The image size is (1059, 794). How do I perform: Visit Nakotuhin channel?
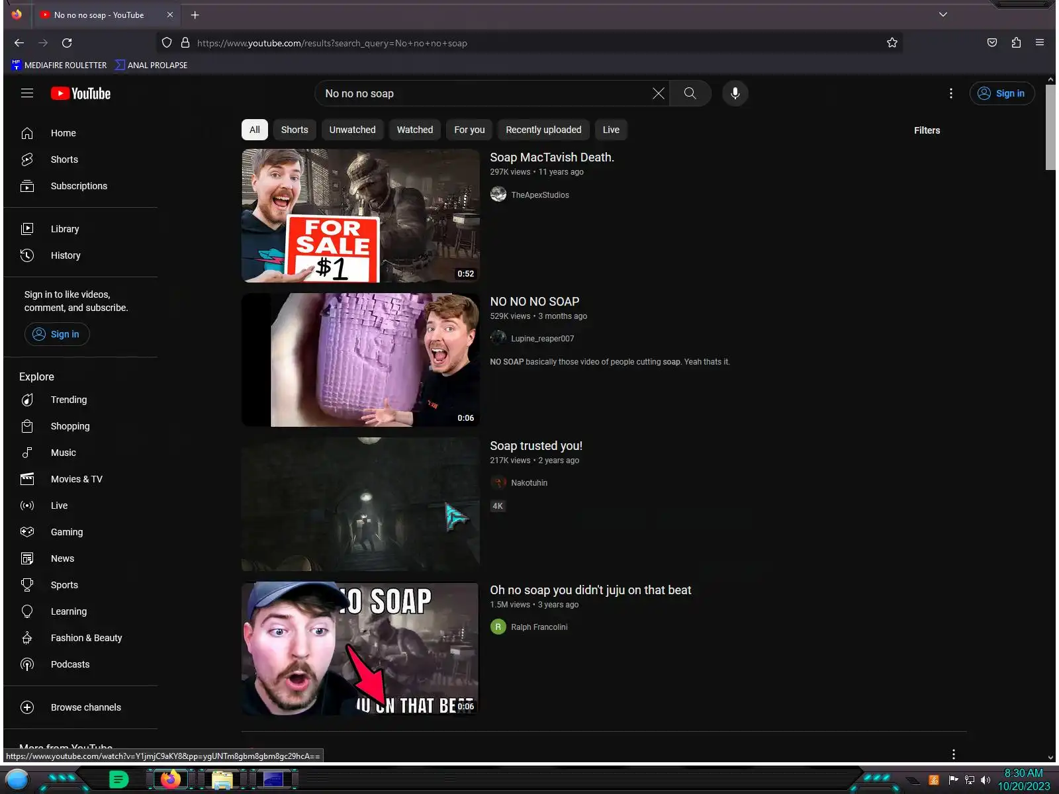click(529, 483)
